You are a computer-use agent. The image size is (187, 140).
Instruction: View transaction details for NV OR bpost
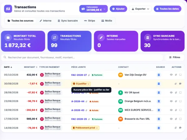click(x=171, y=92)
